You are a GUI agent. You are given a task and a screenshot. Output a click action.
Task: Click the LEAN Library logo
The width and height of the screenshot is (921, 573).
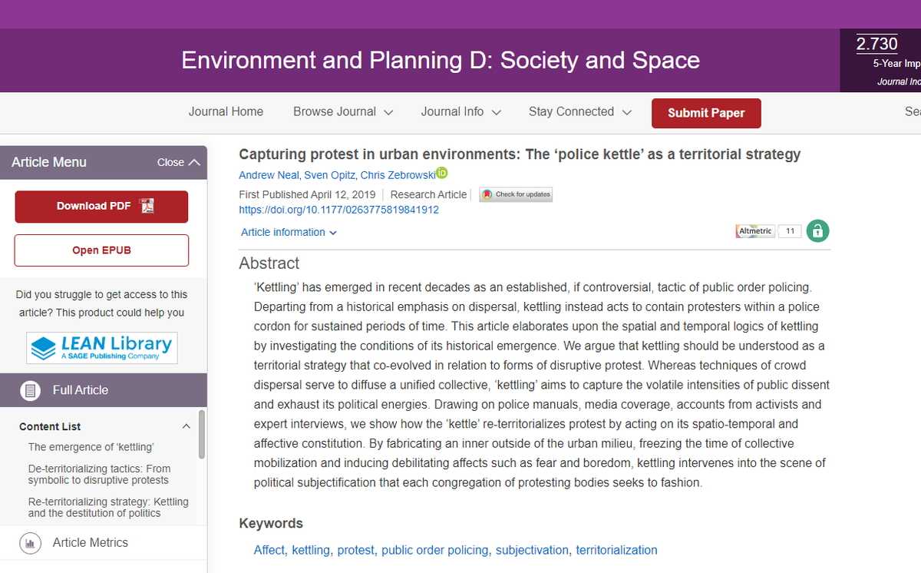click(x=101, y=348)
